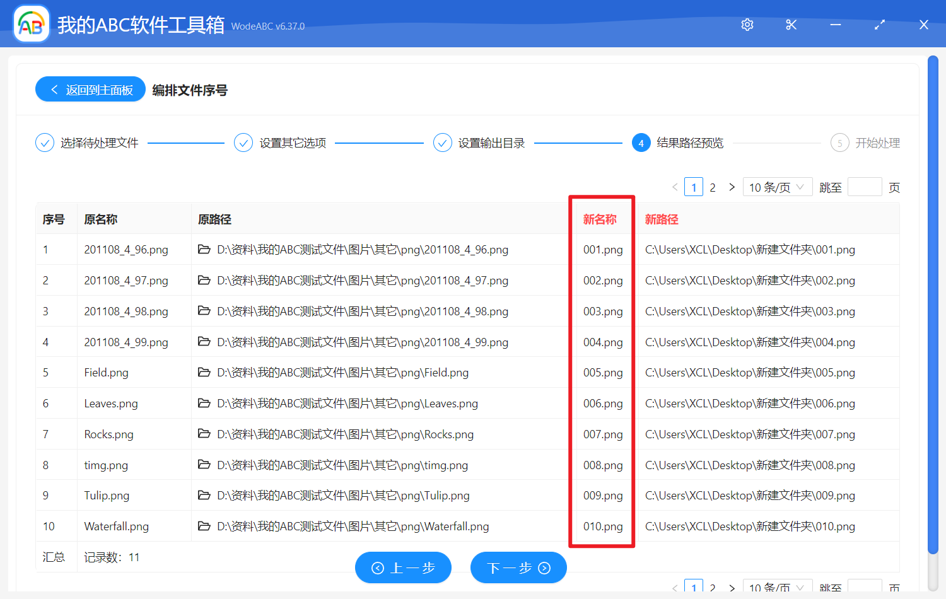The image size is (946, 599).
Task: Click the checkmark icon for 设置输出目录 step
Action: 442,142
